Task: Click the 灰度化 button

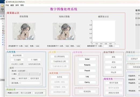Action: (x=59, y=77)
